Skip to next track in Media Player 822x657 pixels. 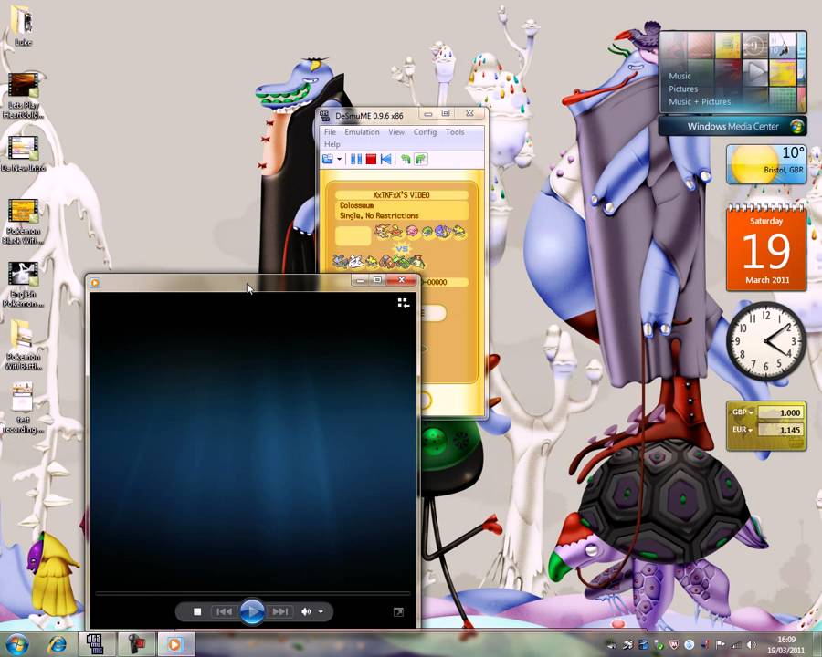[280, 611]
